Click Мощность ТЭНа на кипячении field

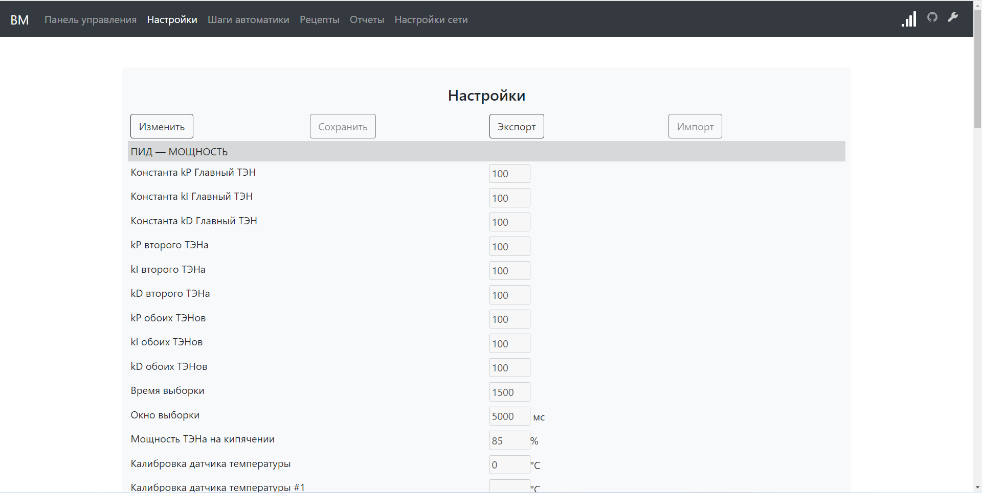pyautogui.click(x=509, y=440)
